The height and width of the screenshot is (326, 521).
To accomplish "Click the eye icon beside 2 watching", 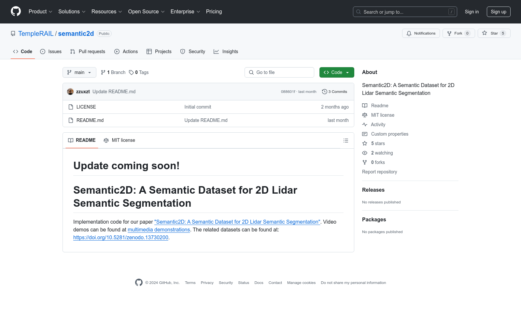I will click(365, 153).
